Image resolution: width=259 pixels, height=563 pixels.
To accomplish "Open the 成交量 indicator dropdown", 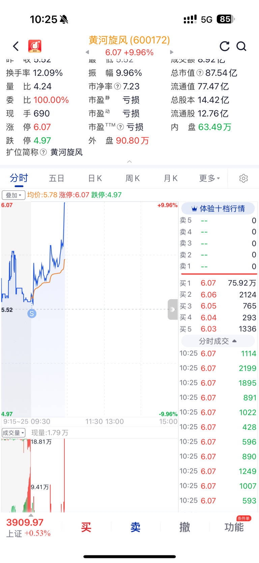I will (x=13, y=433).
